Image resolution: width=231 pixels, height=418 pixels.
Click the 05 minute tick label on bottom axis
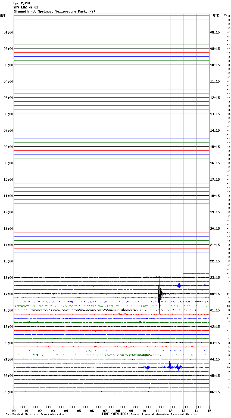(79, 411)
